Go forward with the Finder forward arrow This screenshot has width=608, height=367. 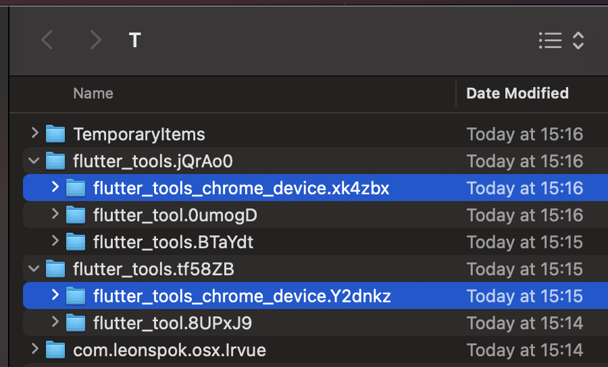(x=95, y=40)
